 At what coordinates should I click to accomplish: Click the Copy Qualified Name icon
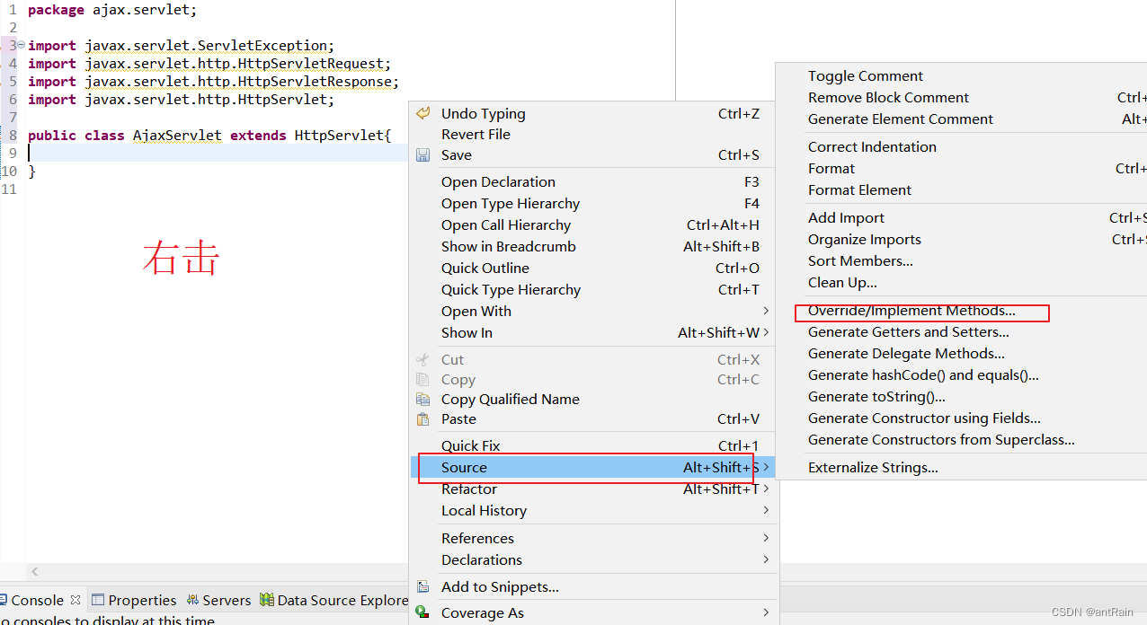pos(422,399)
